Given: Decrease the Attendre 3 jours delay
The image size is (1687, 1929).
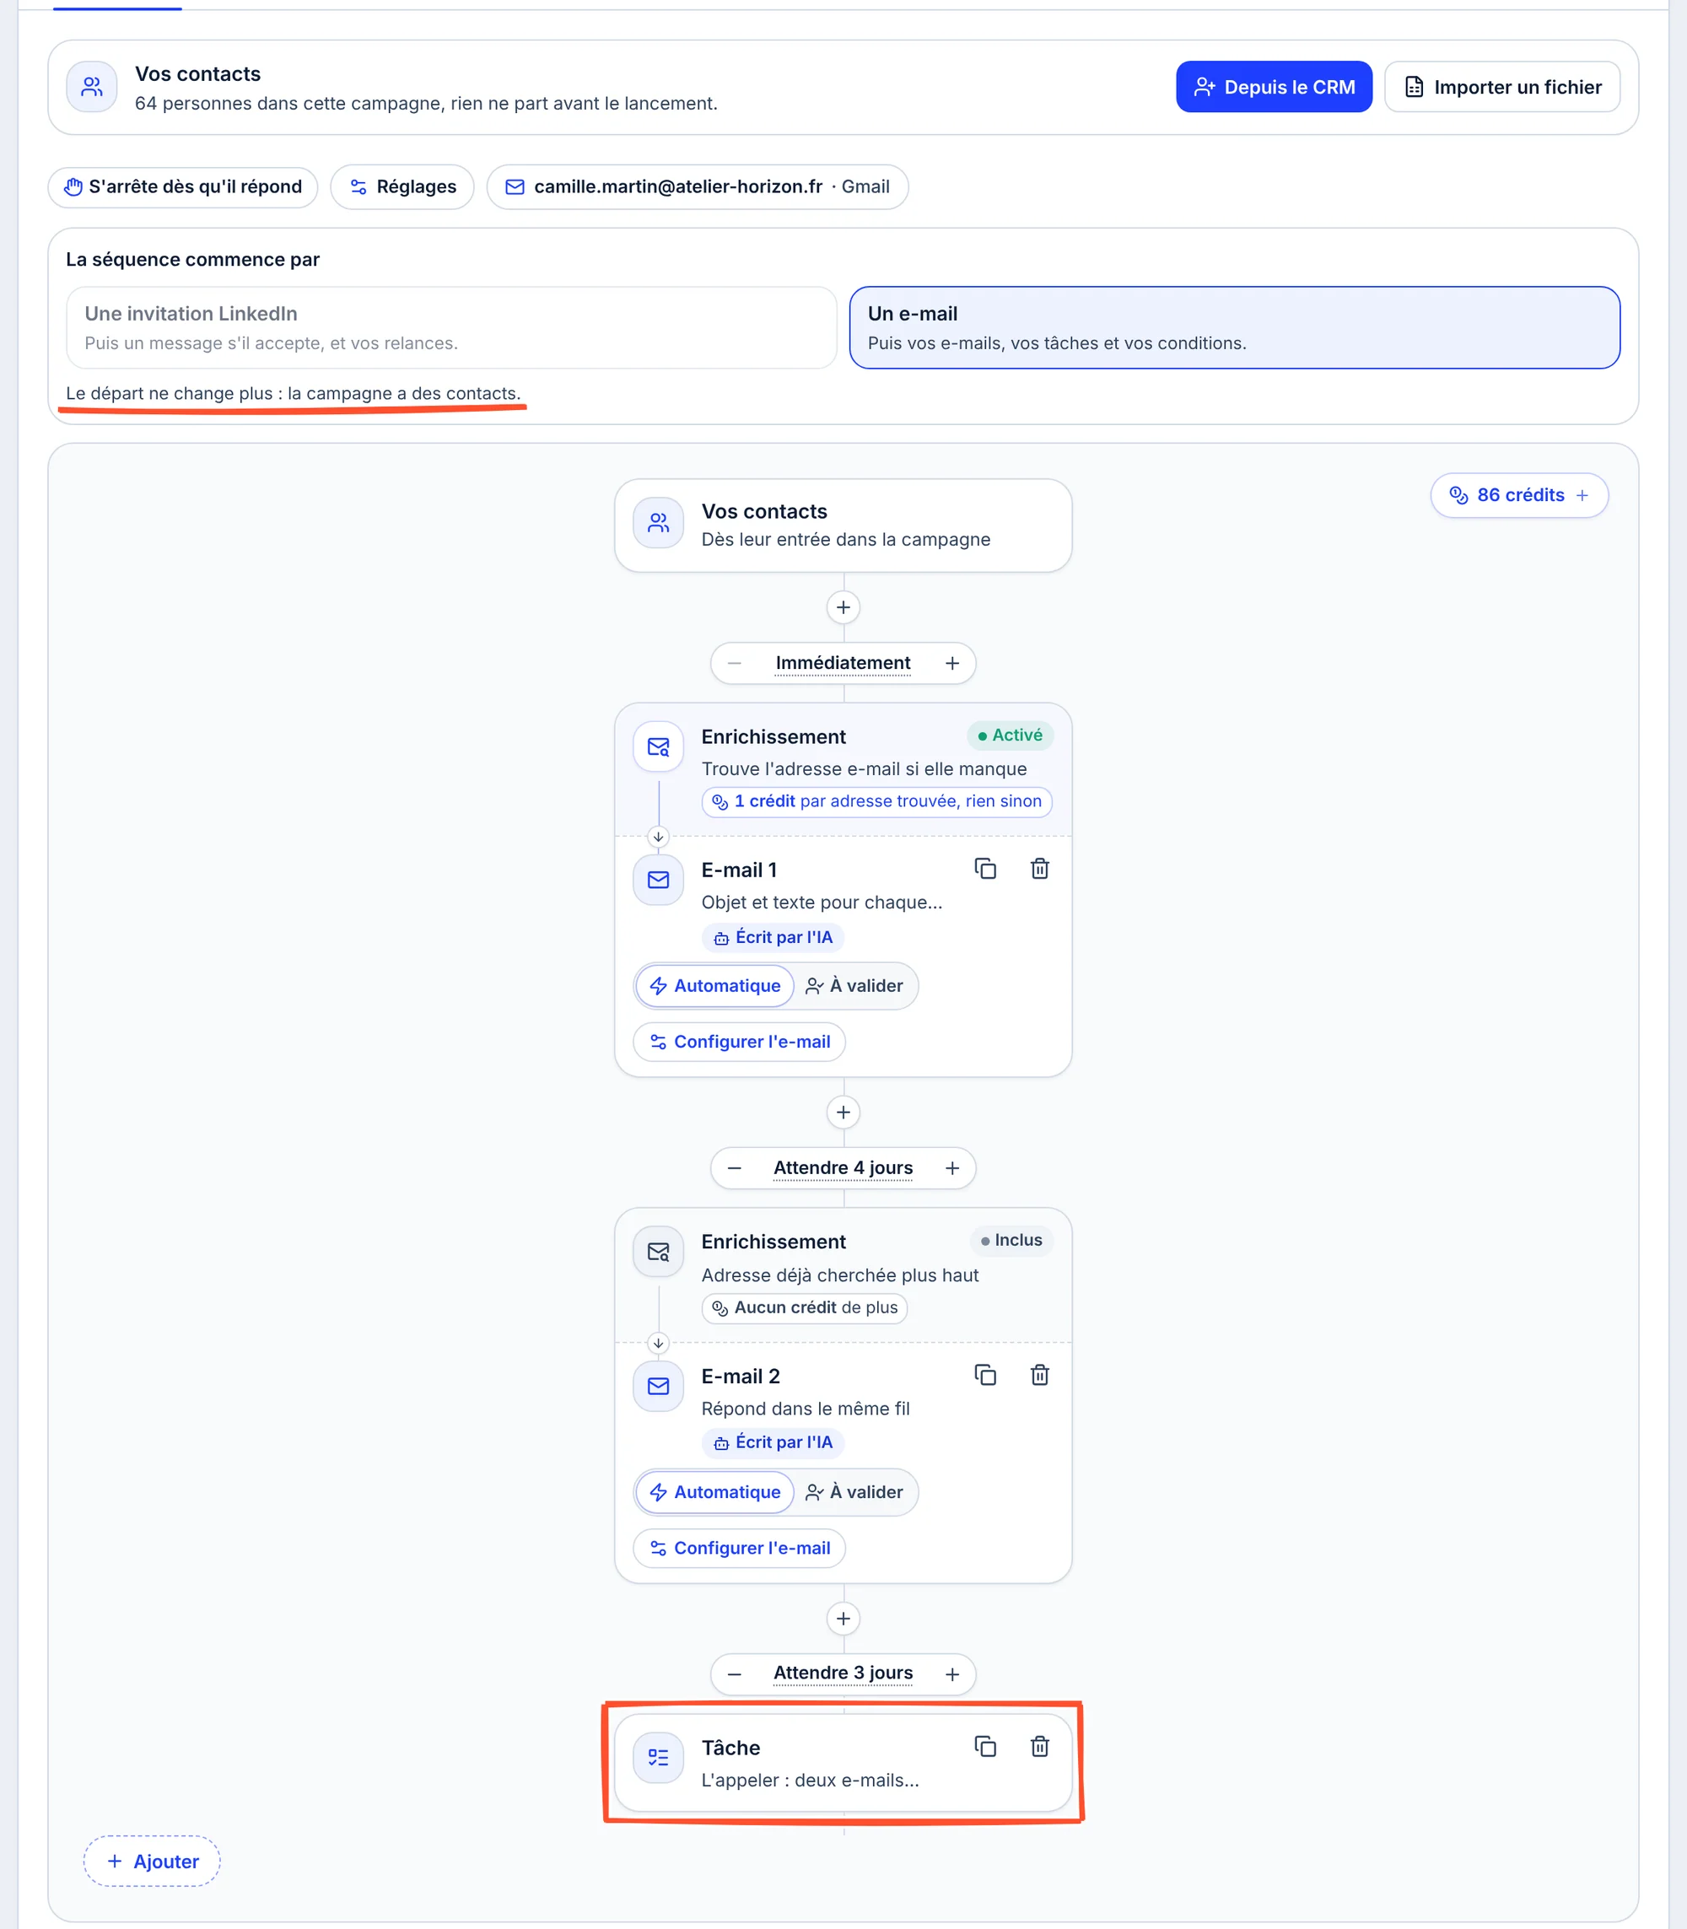Looking at the screenshot, I should tap(735, 1674).
